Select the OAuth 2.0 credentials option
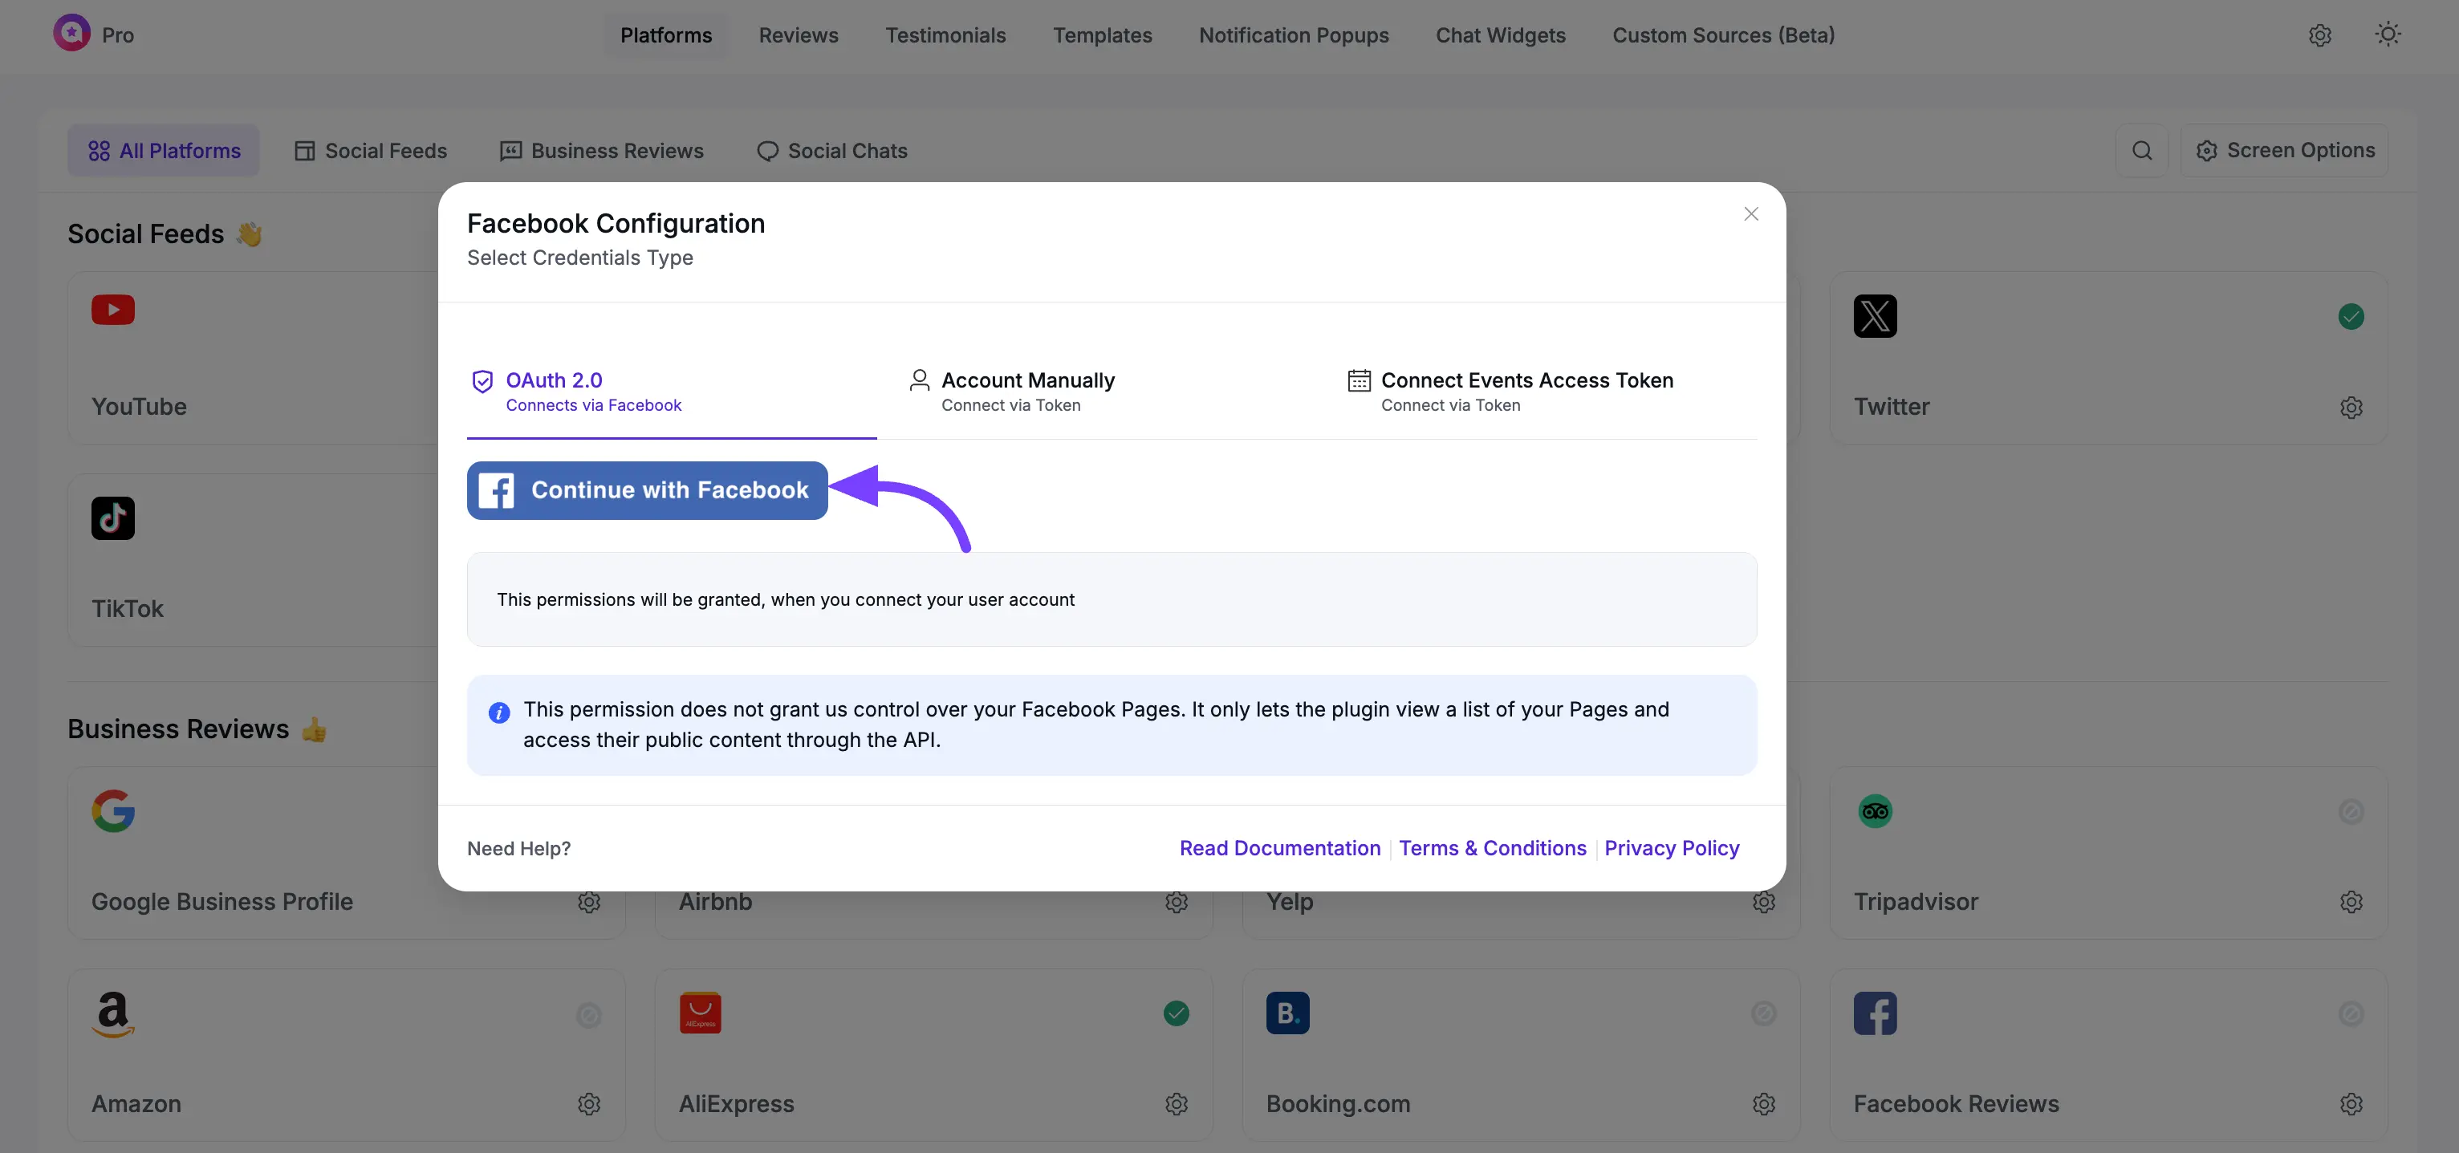 tap(555, 380)
